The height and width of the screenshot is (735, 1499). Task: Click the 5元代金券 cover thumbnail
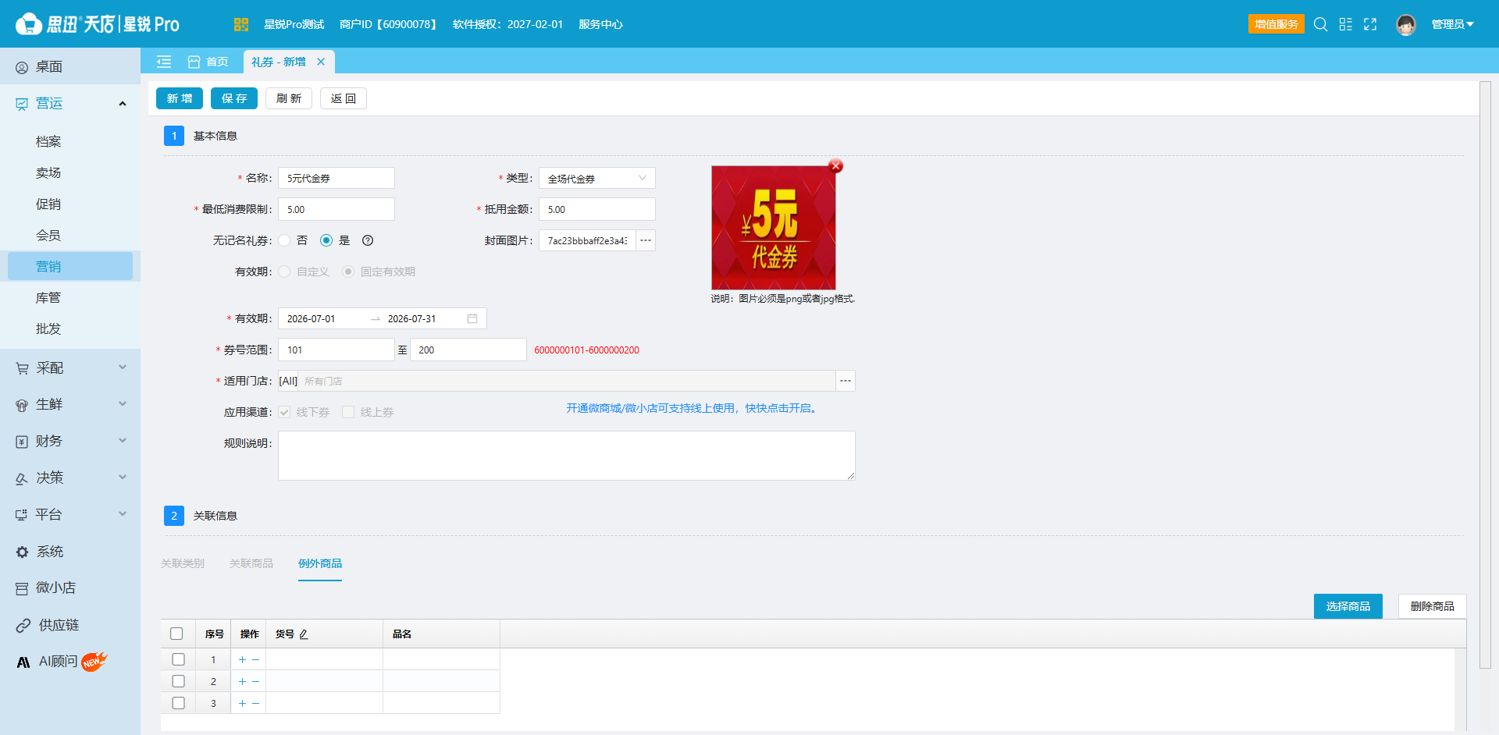(x=774, y=228)
